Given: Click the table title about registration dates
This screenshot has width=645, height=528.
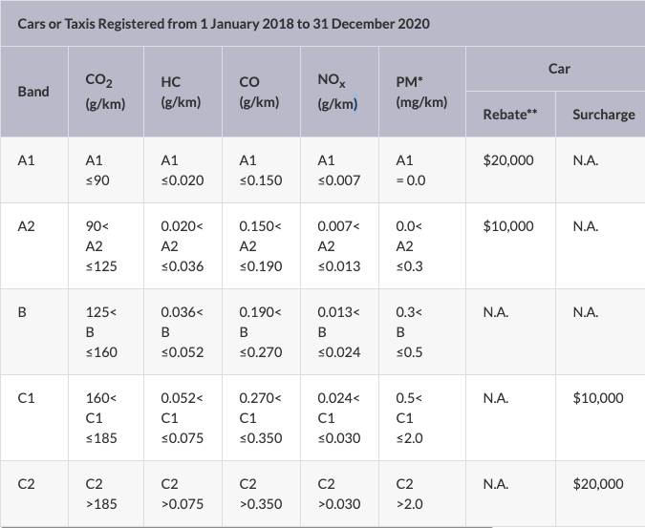Looking at the screenshot, I should point(224,23).
